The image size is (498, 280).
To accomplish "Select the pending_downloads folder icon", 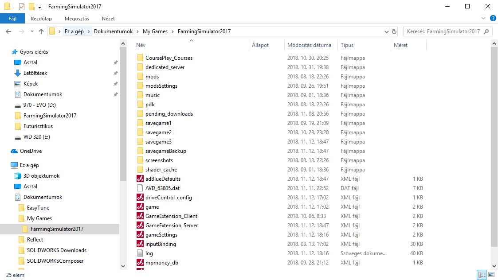I will click(140, 114).
